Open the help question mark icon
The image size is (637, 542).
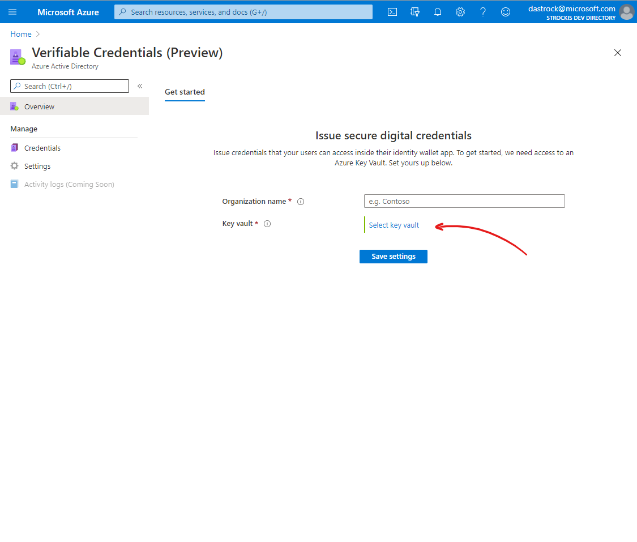(x=483, y=12)
